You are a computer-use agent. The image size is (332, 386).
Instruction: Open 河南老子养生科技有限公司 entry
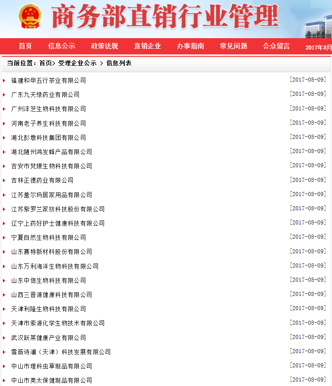(x=49, y=123)
